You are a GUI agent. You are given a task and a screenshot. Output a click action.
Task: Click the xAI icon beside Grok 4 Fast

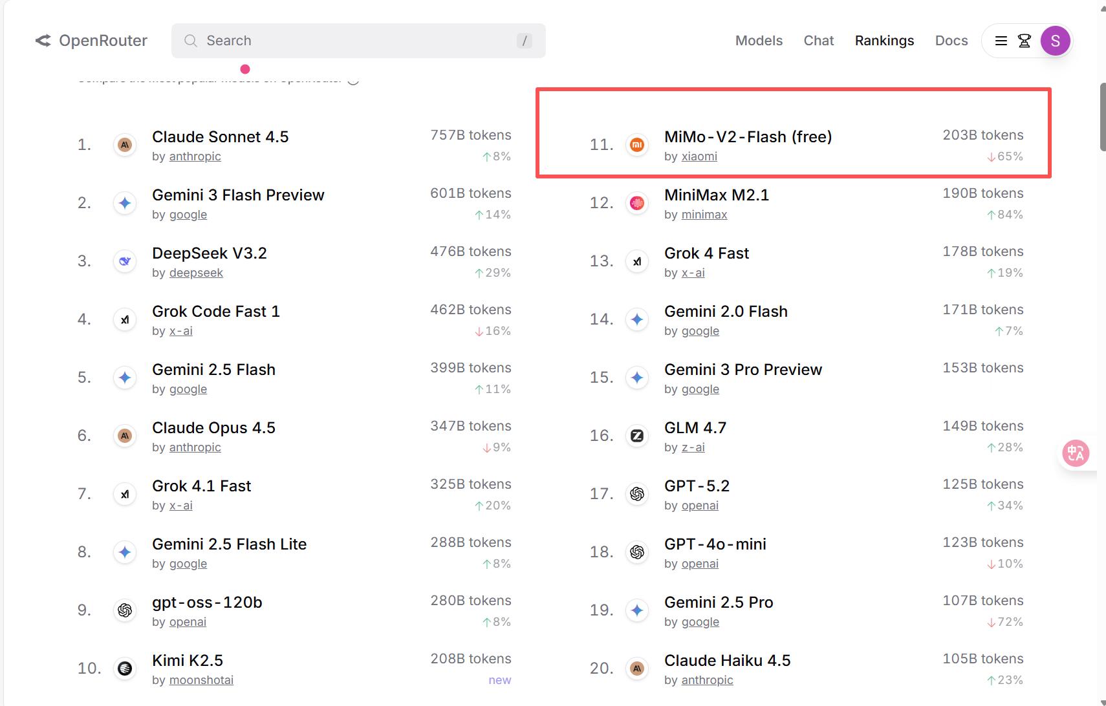[637, 261]
